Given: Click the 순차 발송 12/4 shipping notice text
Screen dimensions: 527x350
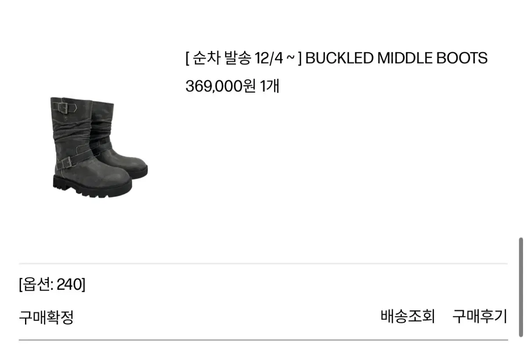Looking at the screenshot, I should pos(244,58).
